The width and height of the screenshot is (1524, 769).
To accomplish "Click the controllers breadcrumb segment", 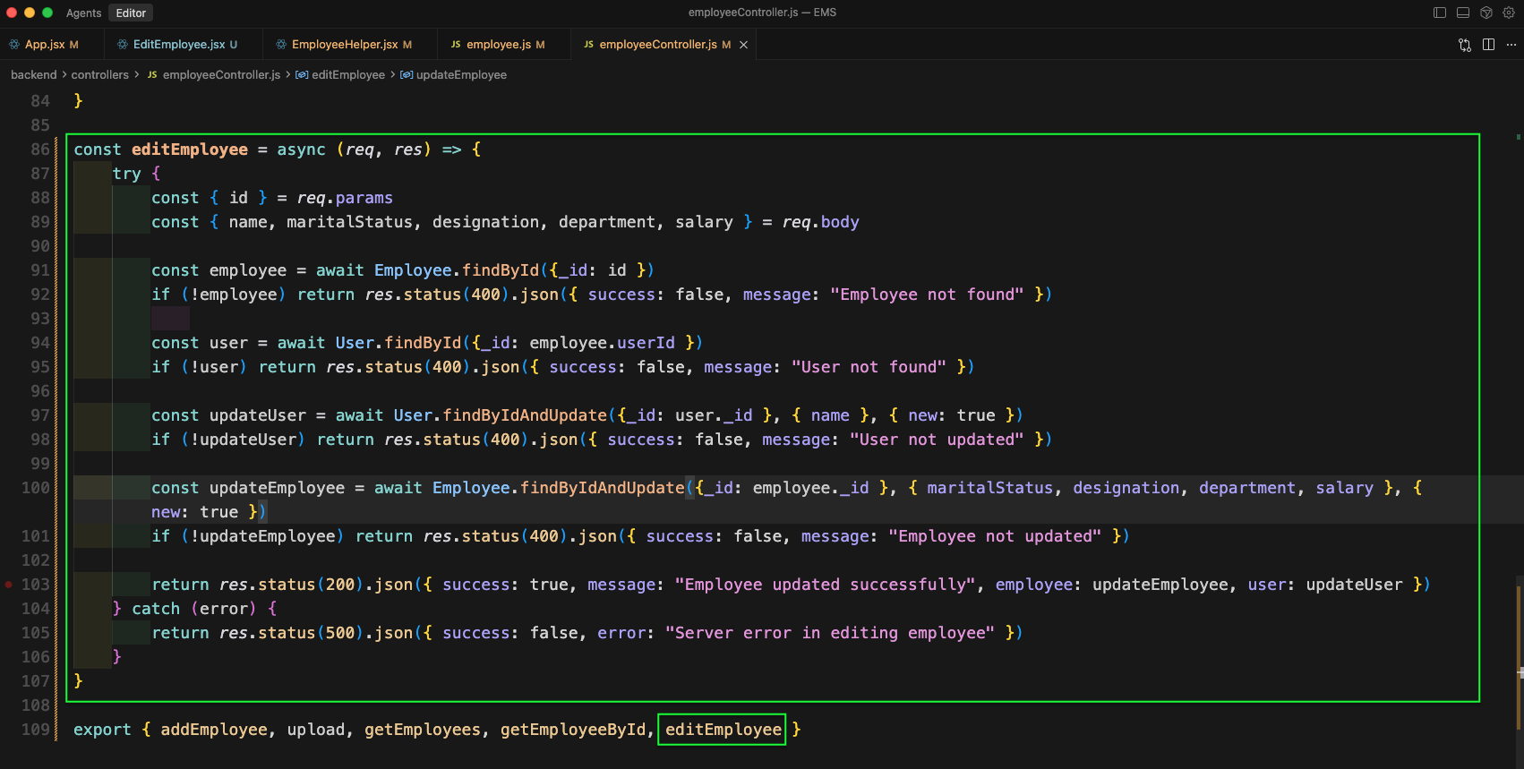I will click(x=99, y=75).
